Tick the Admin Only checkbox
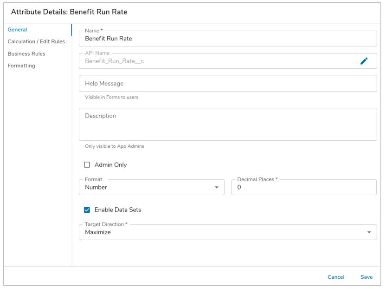386x289 pixels. point(87,165)
